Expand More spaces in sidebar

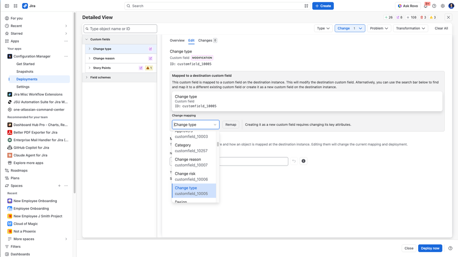click(x=66, y=239)
